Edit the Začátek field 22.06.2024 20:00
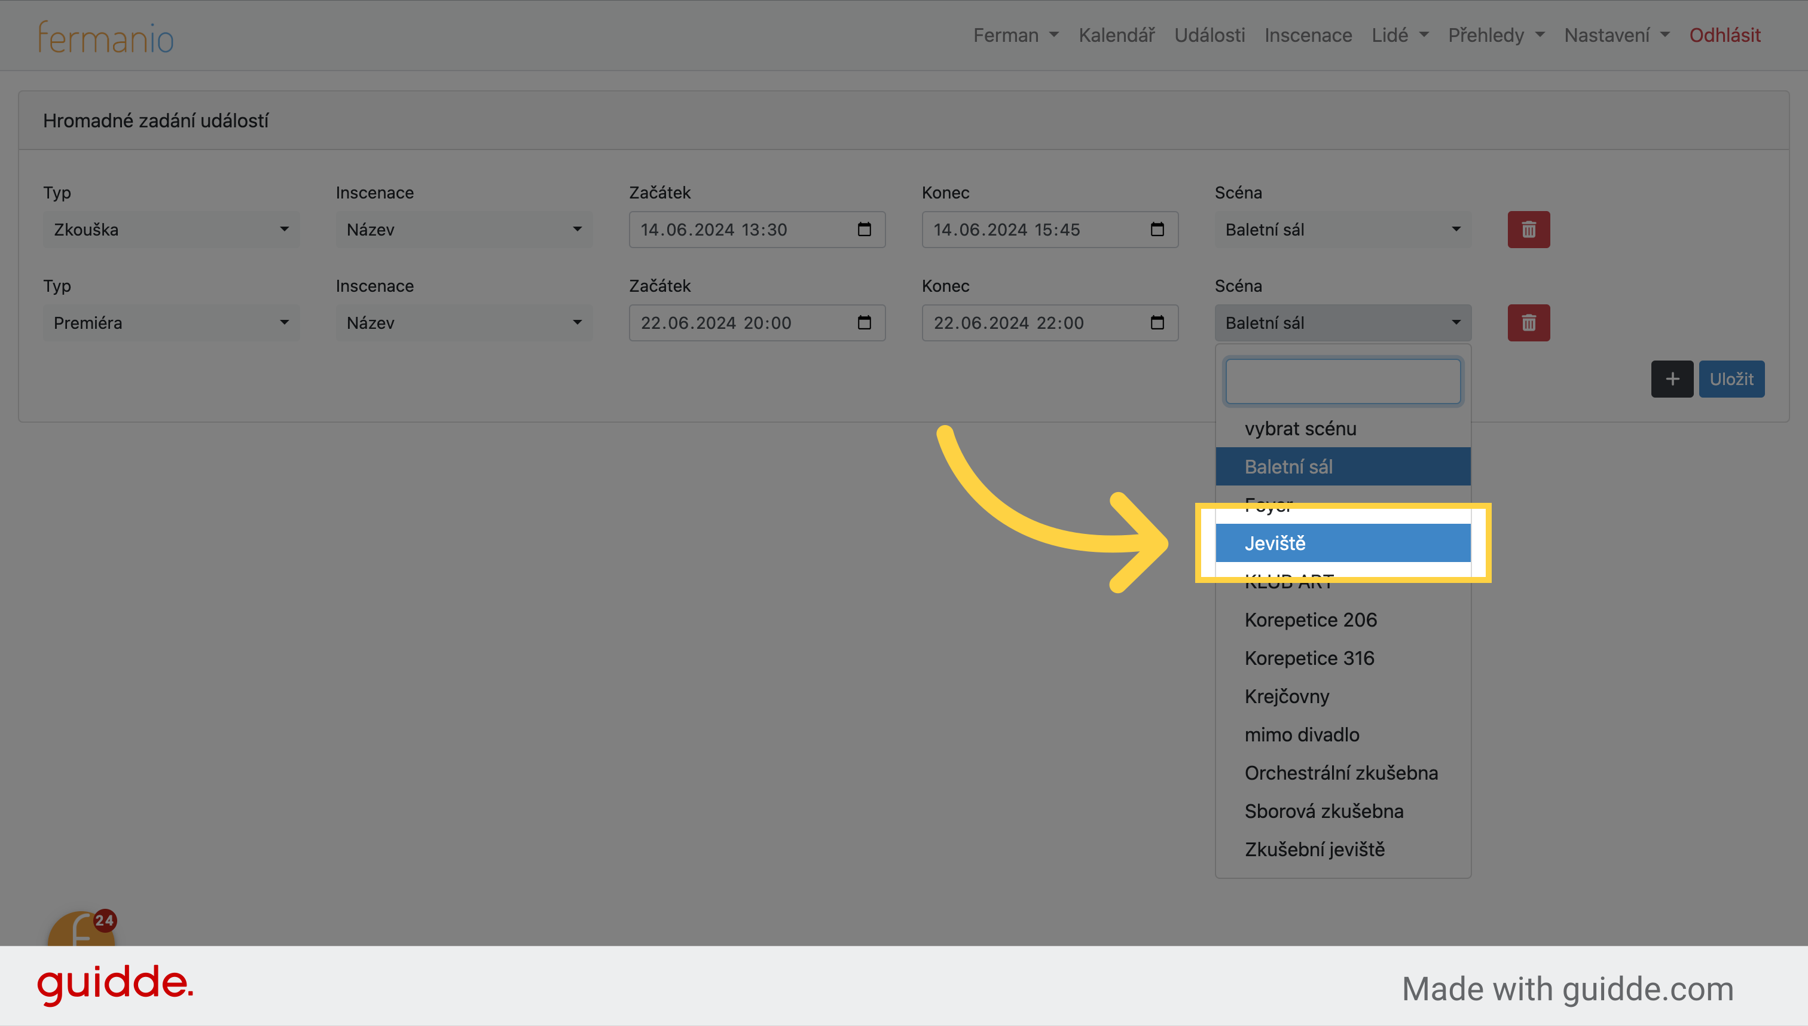 pos(758,323)
